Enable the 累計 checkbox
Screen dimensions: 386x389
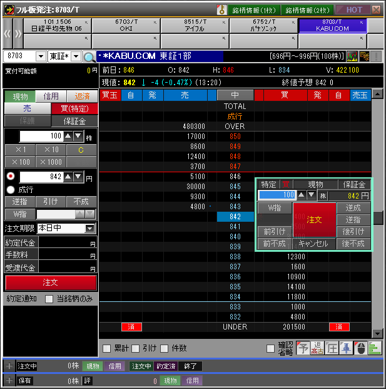point(106,348)
